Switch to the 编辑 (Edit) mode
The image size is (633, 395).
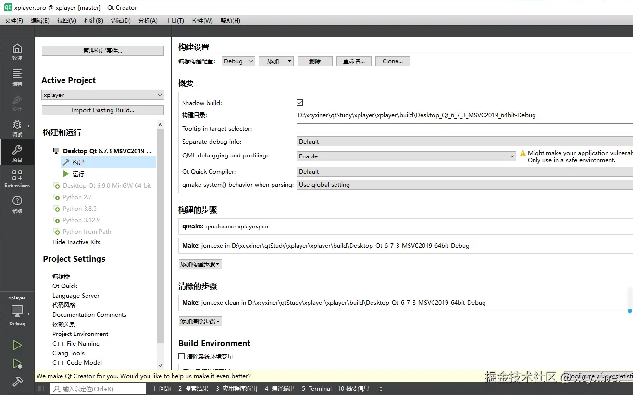point(17,77)
